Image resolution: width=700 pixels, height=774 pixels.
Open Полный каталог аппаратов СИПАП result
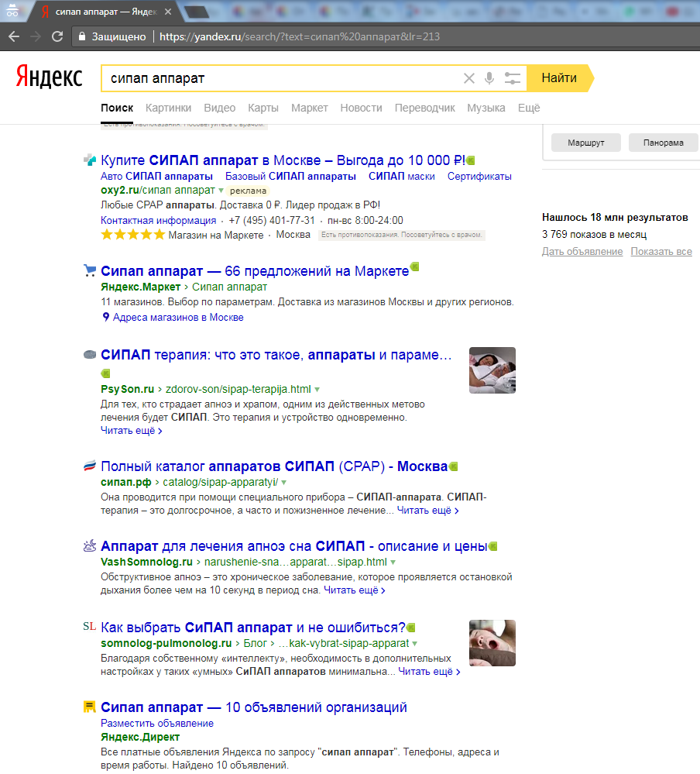tap(274, 466)
